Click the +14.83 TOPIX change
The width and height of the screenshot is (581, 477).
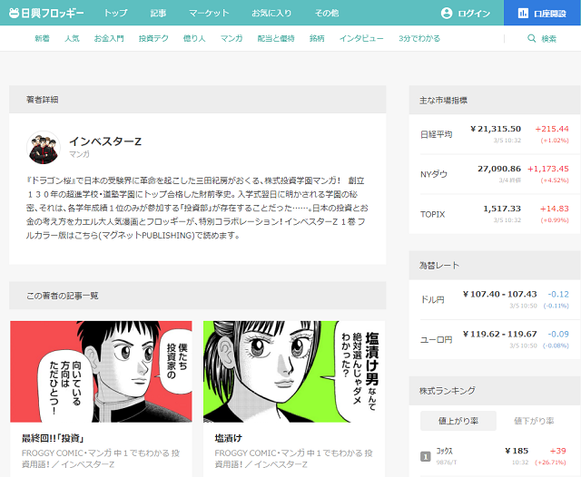click(555, 209)
